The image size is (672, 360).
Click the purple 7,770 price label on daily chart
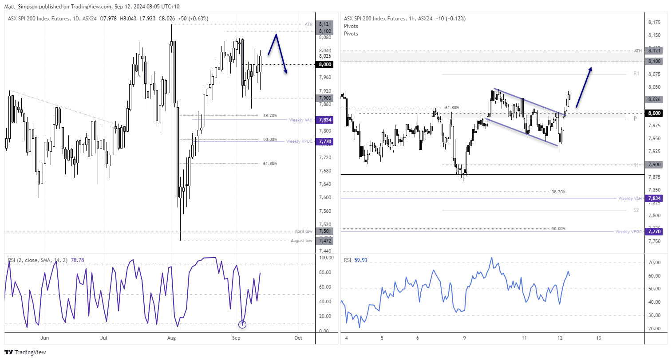[324, 141]
